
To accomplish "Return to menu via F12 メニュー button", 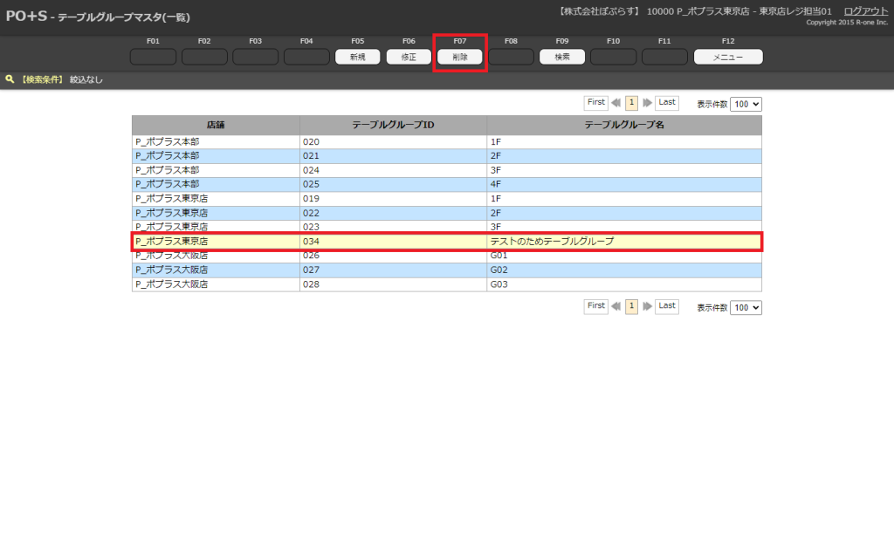I will (727, 57).
